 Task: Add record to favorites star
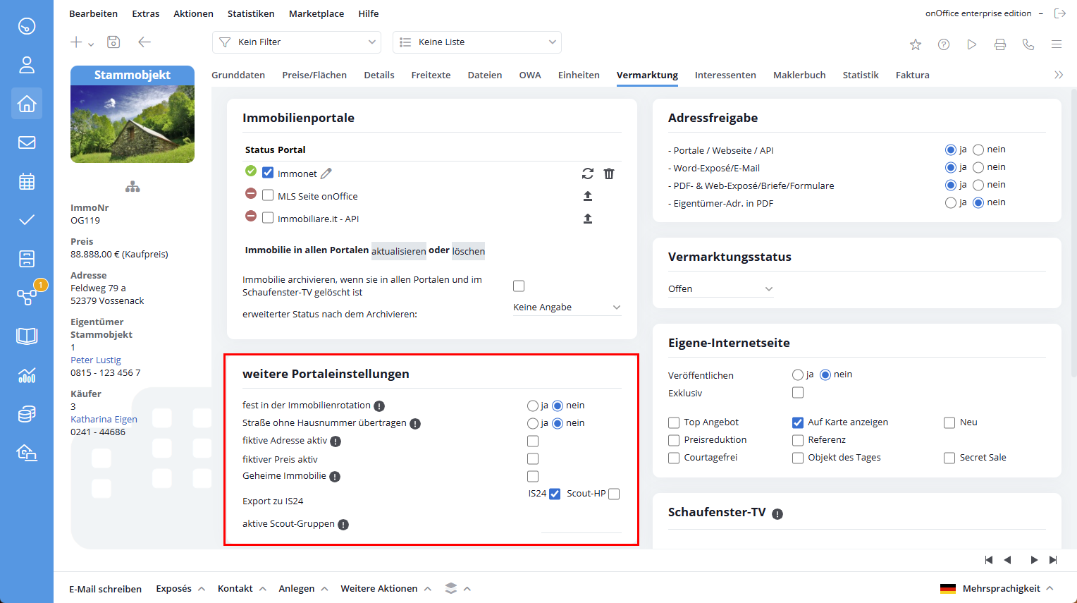pos(916,44)
